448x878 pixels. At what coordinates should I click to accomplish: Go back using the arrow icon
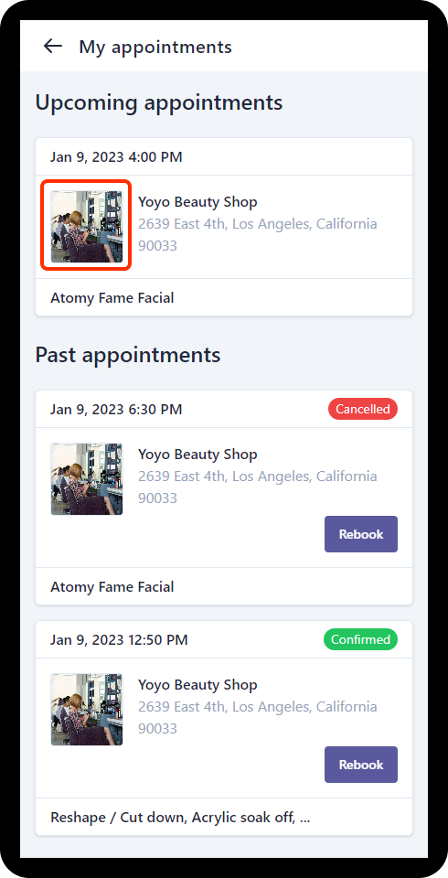point(53,46)
